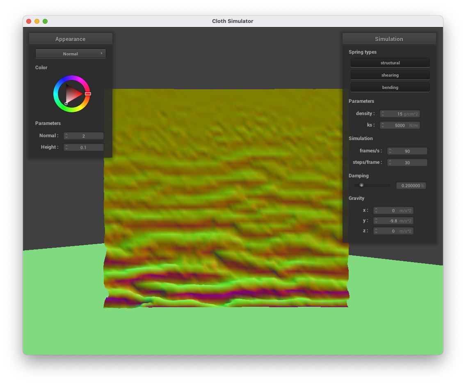Click the Gravity x value field
Image resolution: width=466 pixels, height=385 pixels.
(x=393, y=211)
